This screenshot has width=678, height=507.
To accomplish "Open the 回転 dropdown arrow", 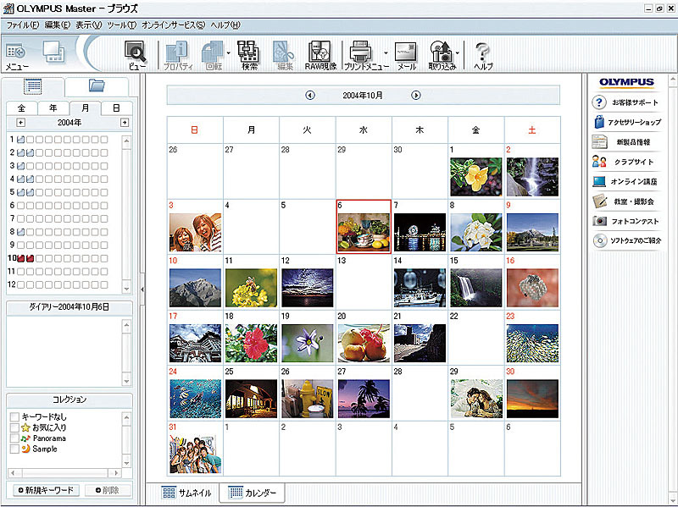I will 228,53.
